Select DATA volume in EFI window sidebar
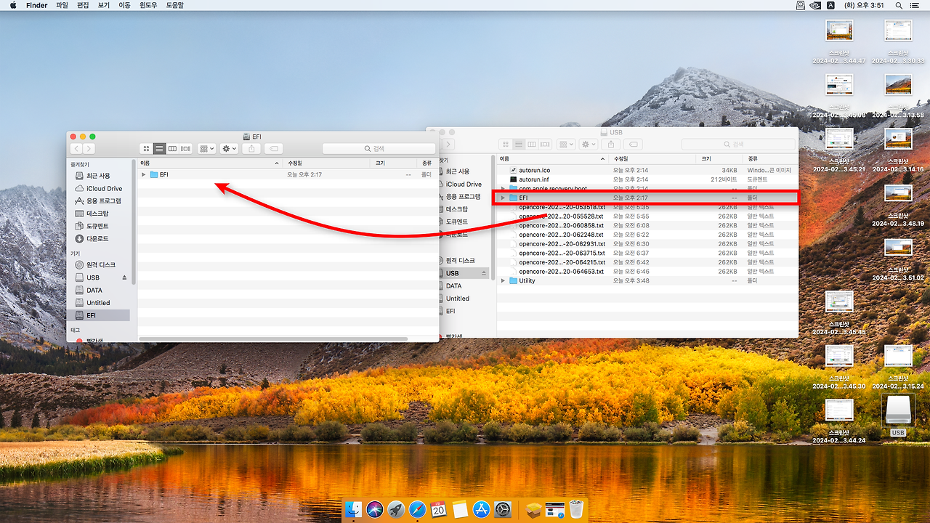 (98, 290)
